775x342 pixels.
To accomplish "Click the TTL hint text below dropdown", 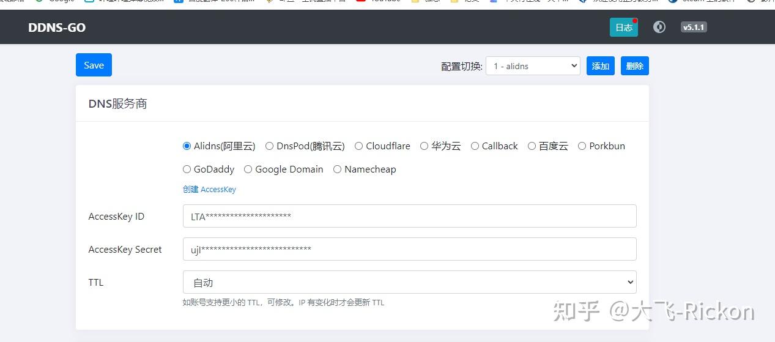I will coord(283,302).
